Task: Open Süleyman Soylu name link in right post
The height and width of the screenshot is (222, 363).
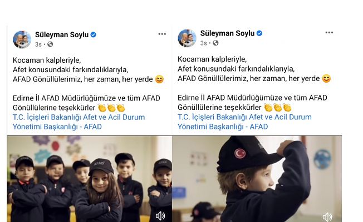Action: (x=227, y=33)
